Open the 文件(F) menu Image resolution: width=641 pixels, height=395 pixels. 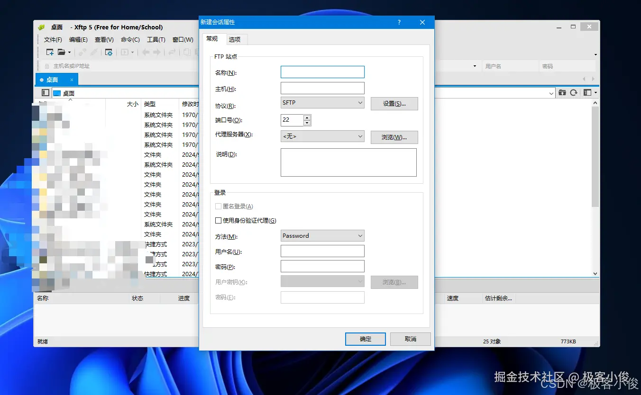53,40
